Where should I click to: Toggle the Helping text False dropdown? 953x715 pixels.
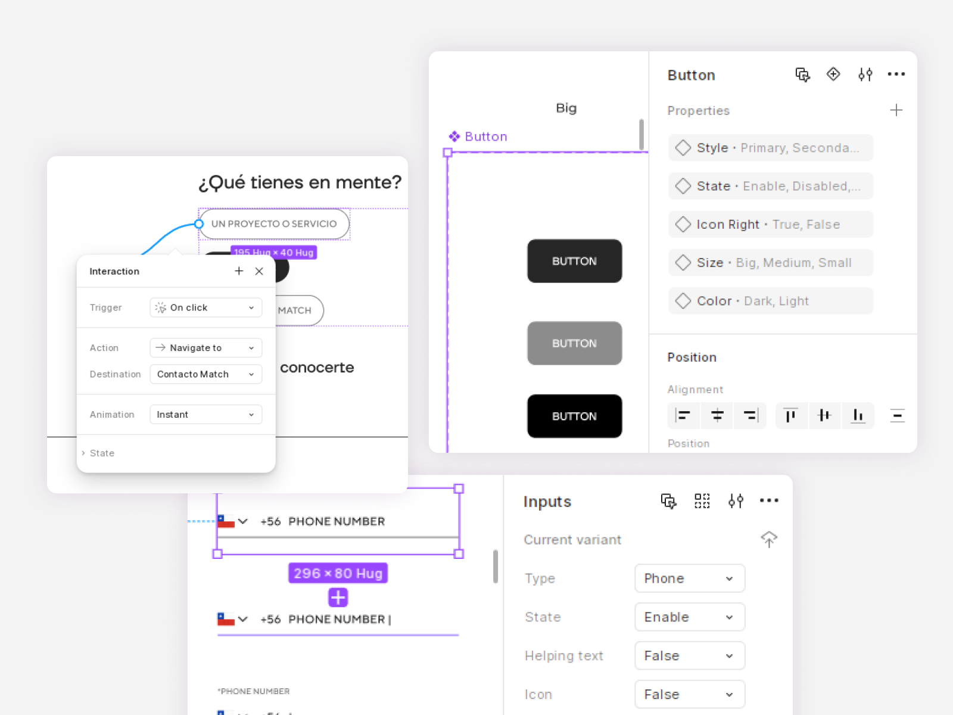click(689, 656)
